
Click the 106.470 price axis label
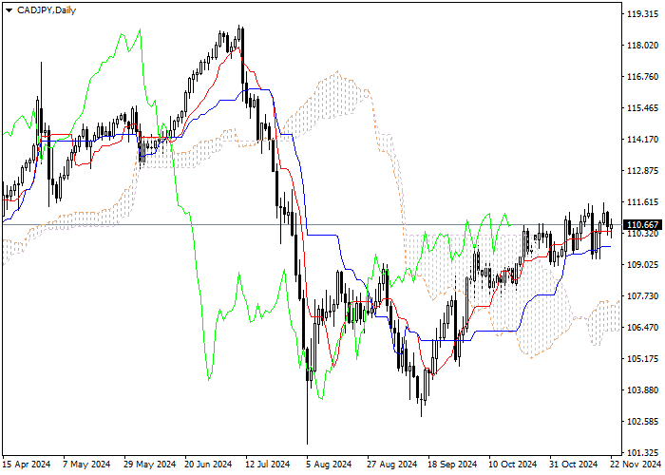[642, 328]
